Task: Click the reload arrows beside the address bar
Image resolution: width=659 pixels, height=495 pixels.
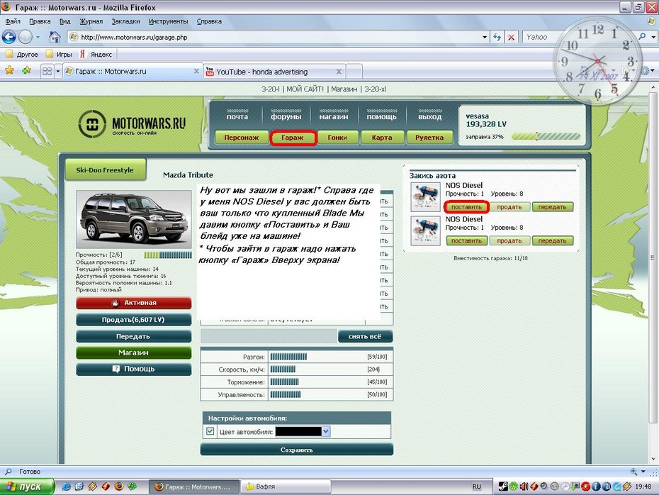Action: point(497,37)
